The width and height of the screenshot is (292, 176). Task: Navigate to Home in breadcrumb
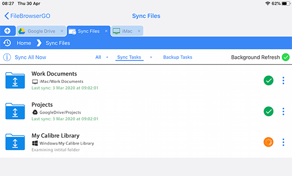click(x=24, y=43)
